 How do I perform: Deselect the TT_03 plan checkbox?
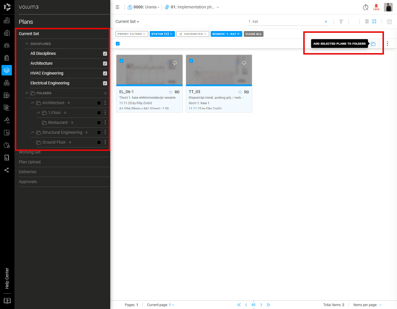[191, 61]
